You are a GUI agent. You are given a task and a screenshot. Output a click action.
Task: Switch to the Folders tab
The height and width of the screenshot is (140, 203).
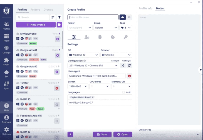pos(35,10)
